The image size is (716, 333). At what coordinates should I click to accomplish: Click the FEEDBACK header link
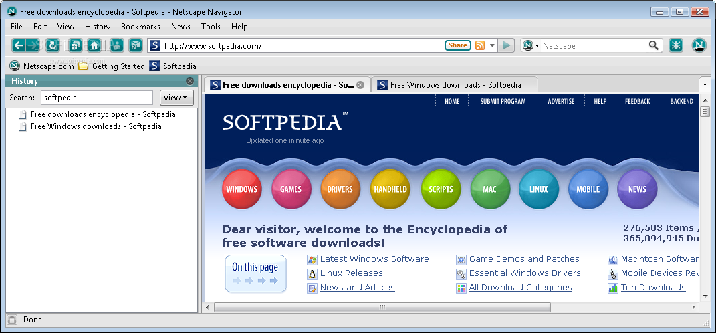pos(638,102)
